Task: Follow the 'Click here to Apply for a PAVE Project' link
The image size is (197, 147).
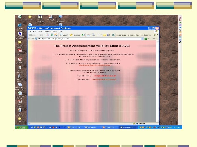Action: pyautogui.click(x=95, y=65)
